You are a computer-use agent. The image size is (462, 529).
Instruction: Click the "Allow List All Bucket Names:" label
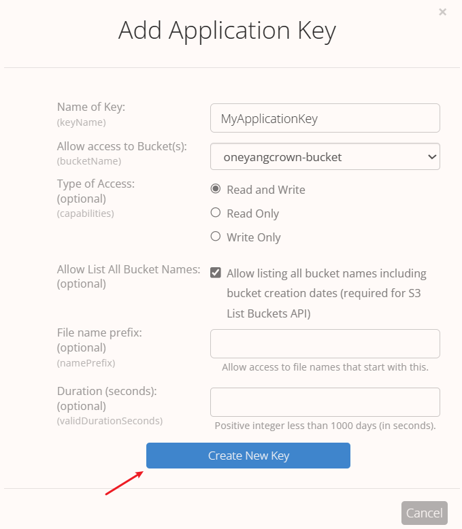pos(129,269)
